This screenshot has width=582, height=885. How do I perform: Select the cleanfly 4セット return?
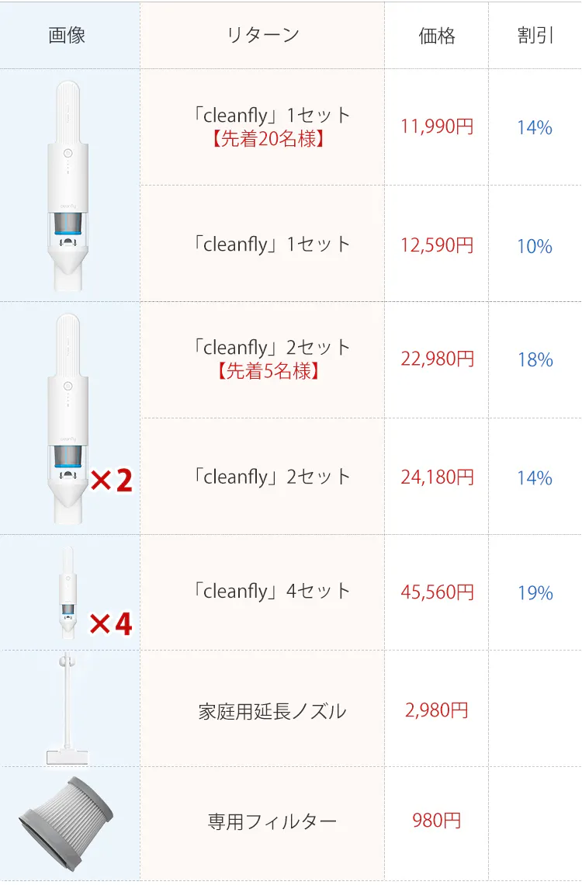[x=272, y=592]
